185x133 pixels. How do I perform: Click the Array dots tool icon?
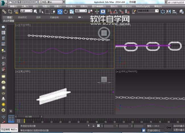click(x=163, y=12)
